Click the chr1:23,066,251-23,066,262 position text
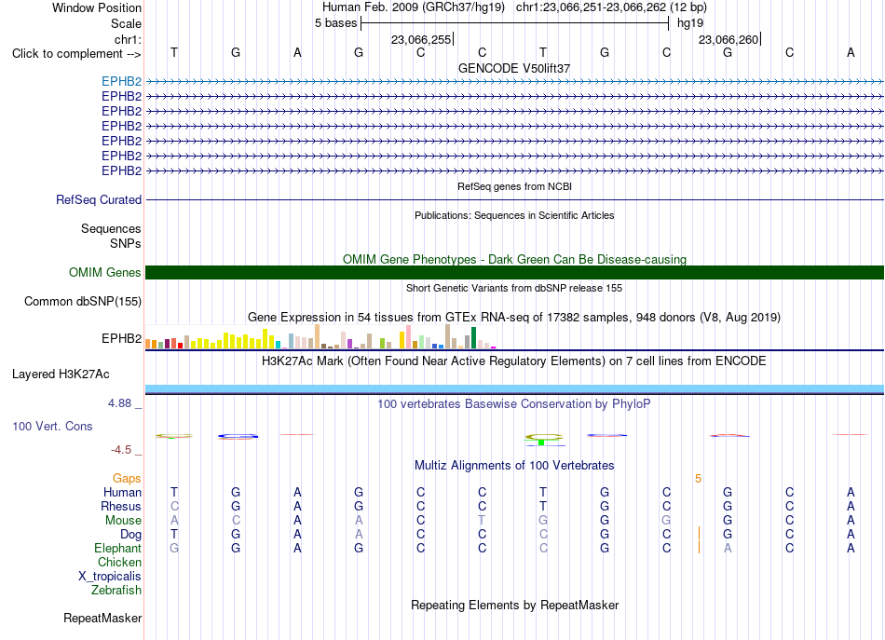885x640 pixels. pyautogui.click(x=611, y=7)
